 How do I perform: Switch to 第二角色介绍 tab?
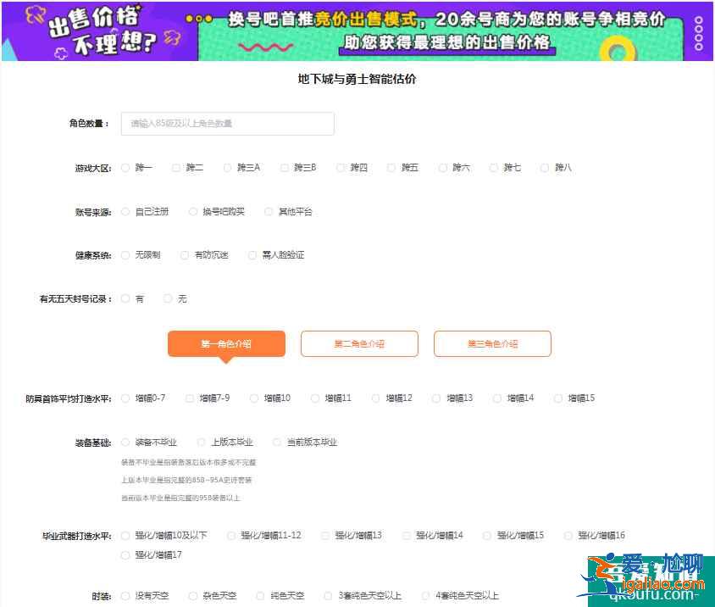359,343
